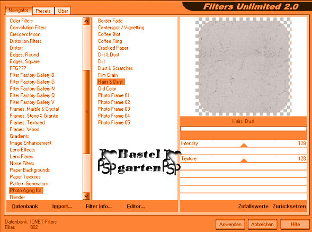Select the category list scrollbar thumb

86,112
